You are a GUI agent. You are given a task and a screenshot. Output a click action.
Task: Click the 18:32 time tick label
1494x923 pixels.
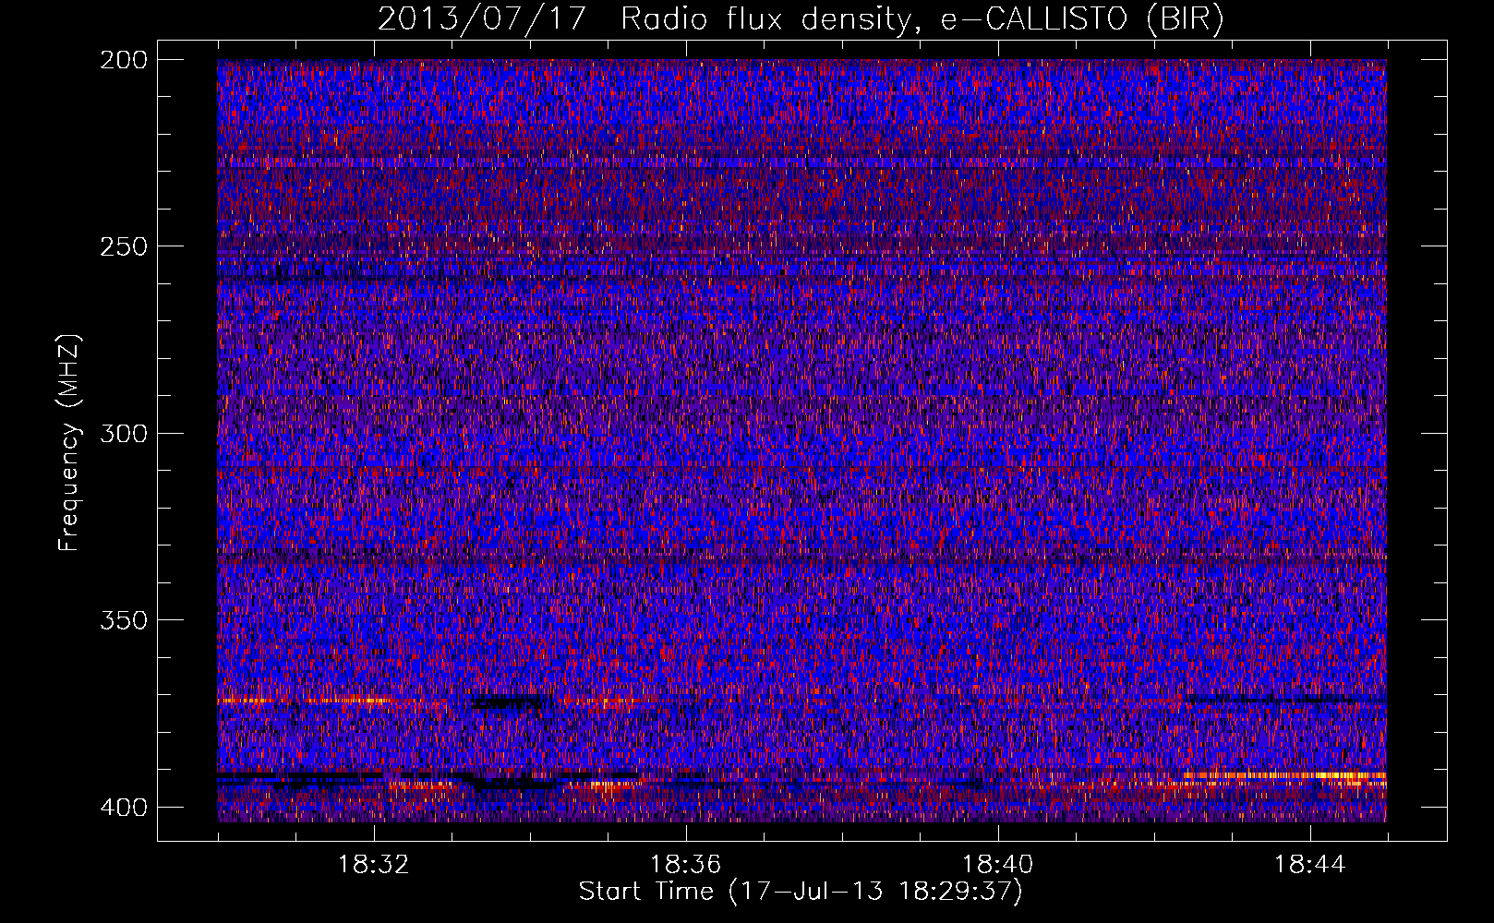[374, 865]
